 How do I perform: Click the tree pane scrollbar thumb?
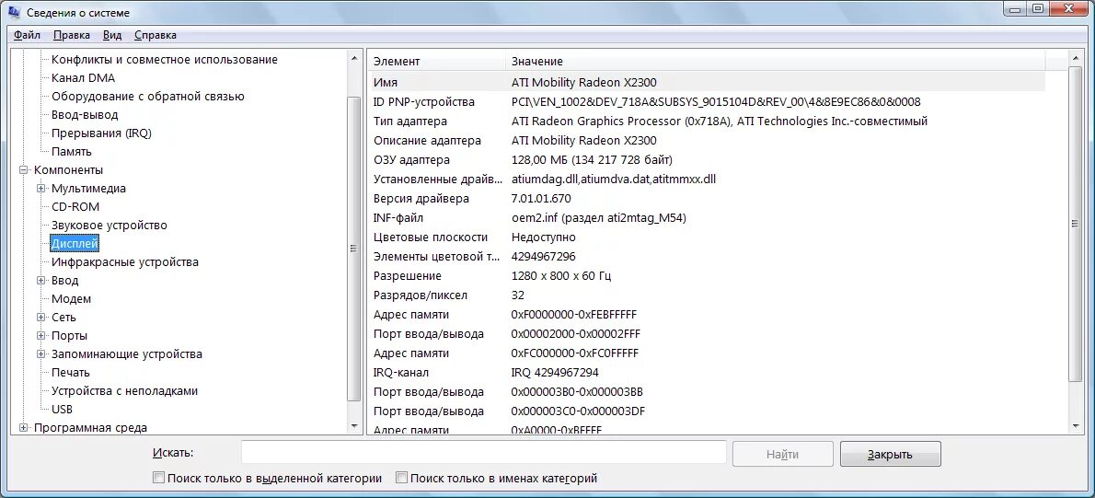click(354, 249)
